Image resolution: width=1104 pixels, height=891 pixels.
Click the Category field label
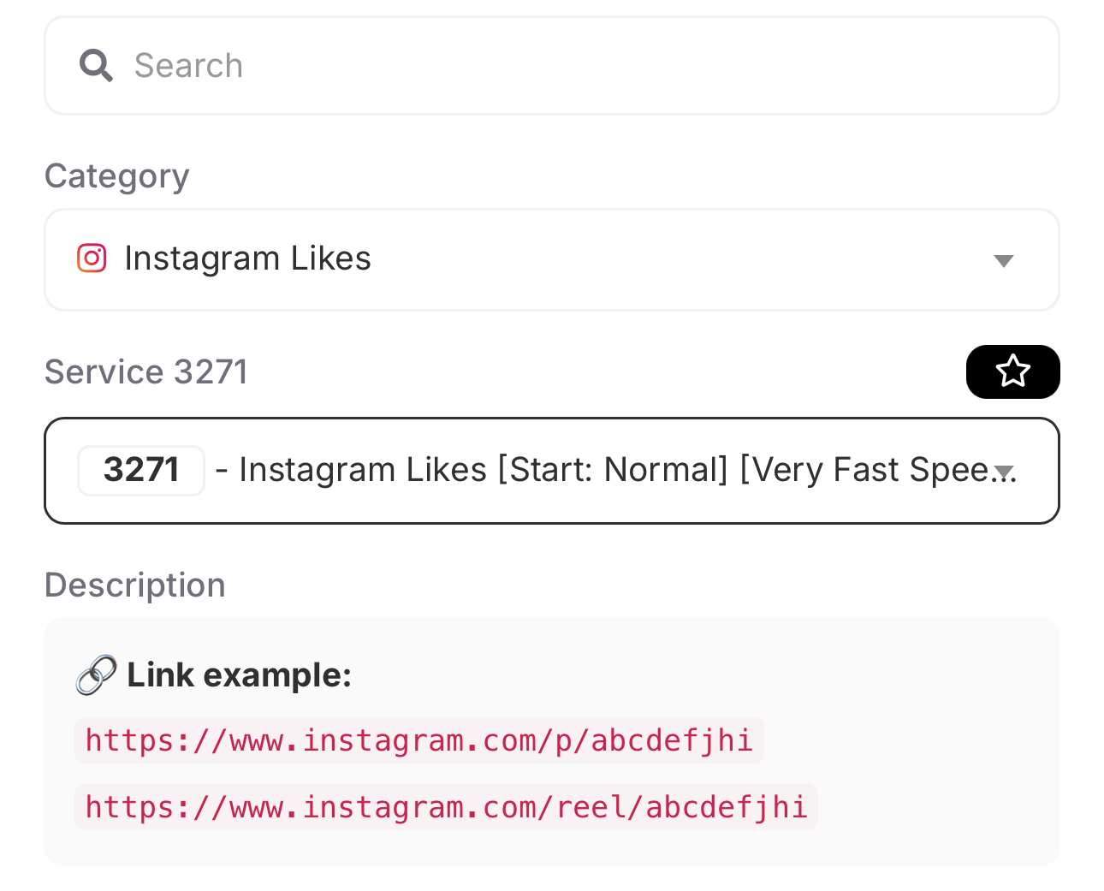click(116, 176)
